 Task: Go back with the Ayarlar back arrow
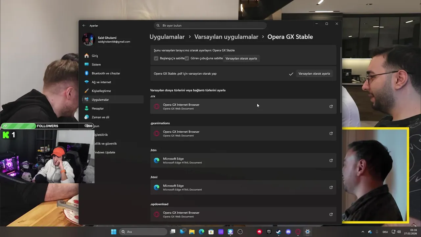[84, 25]
